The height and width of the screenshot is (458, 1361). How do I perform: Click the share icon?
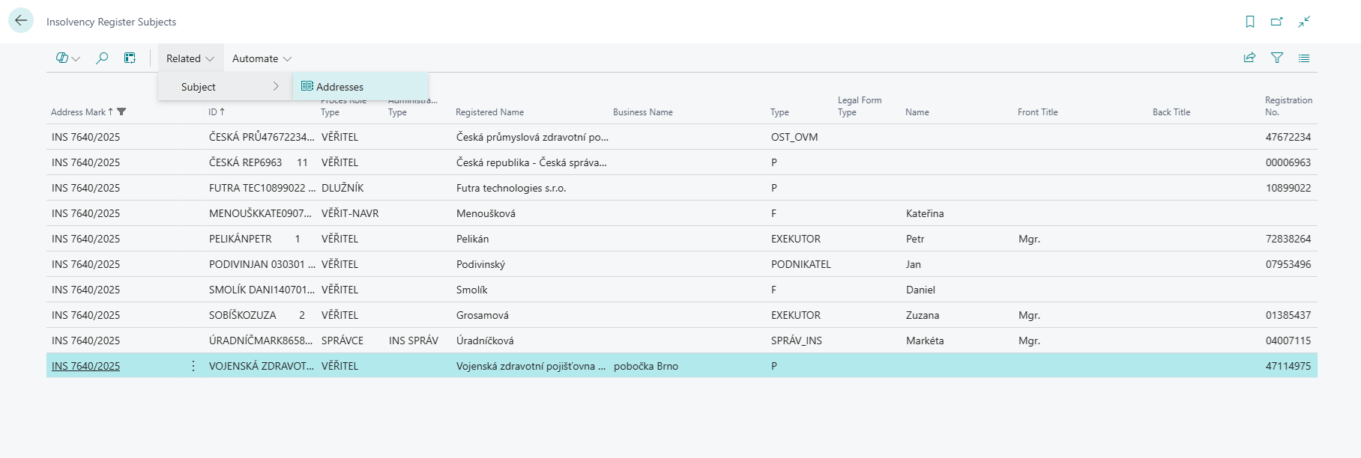point(1249,58)
